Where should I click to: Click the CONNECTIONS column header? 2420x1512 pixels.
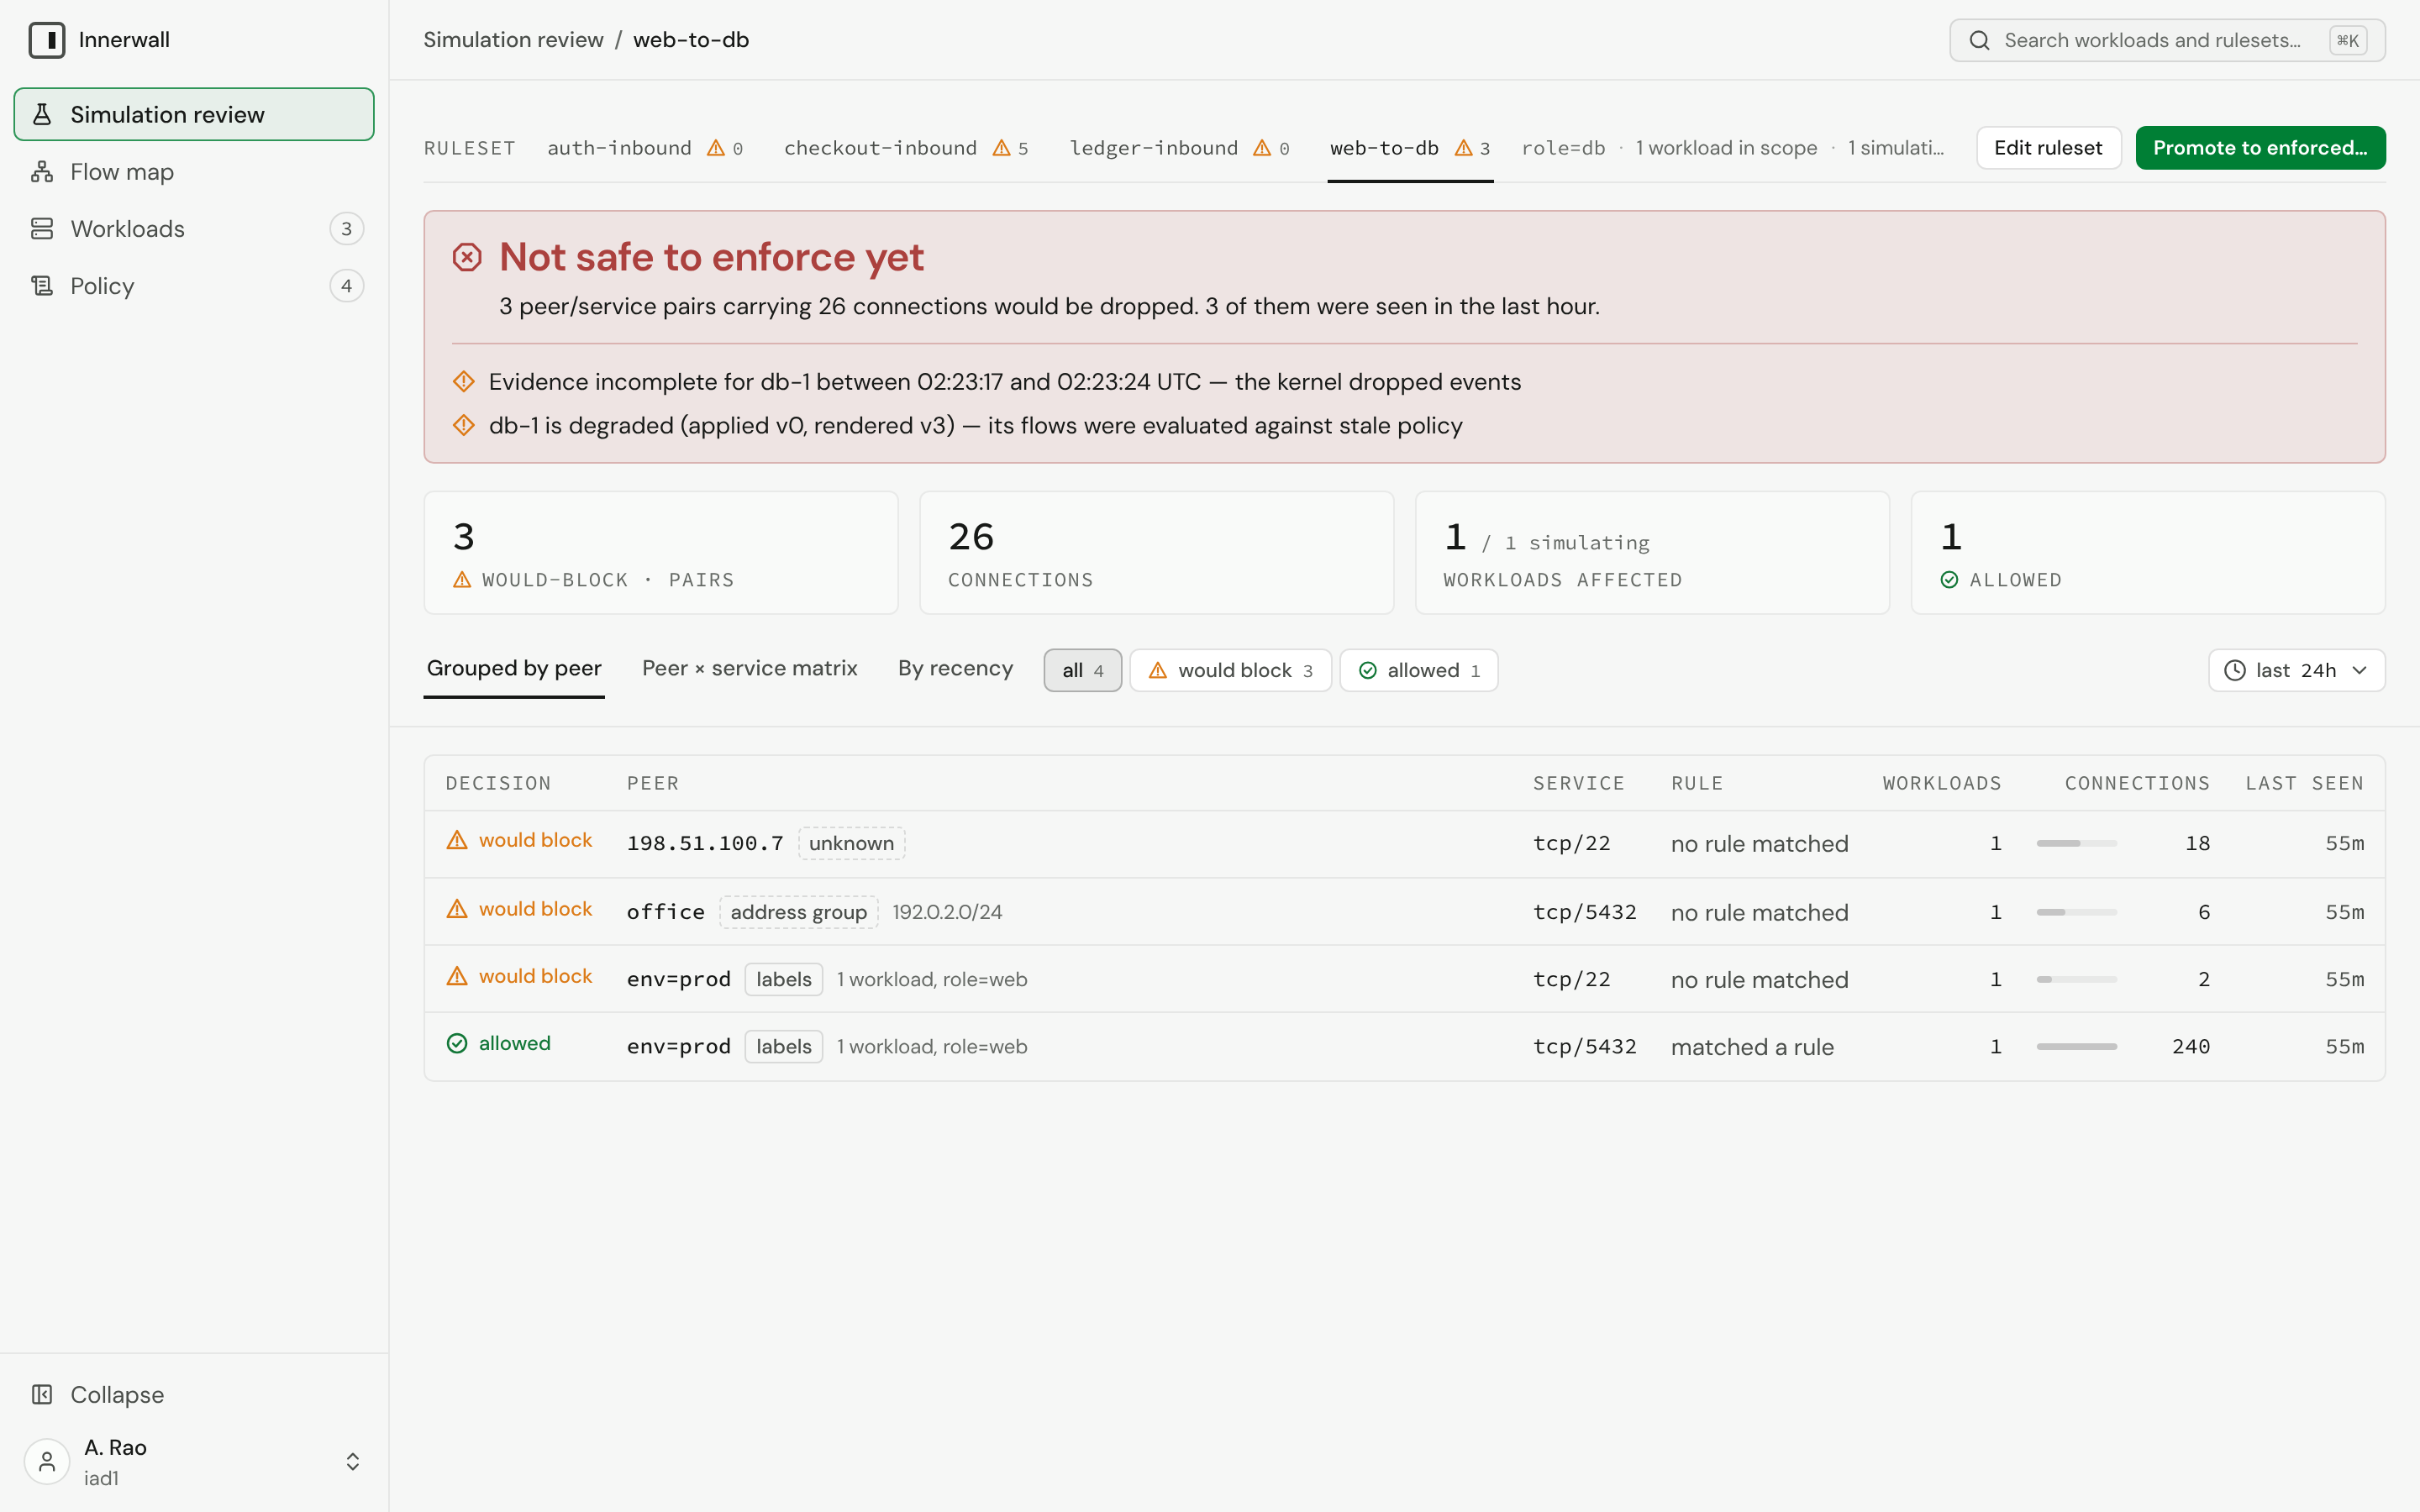point(2137,783)
